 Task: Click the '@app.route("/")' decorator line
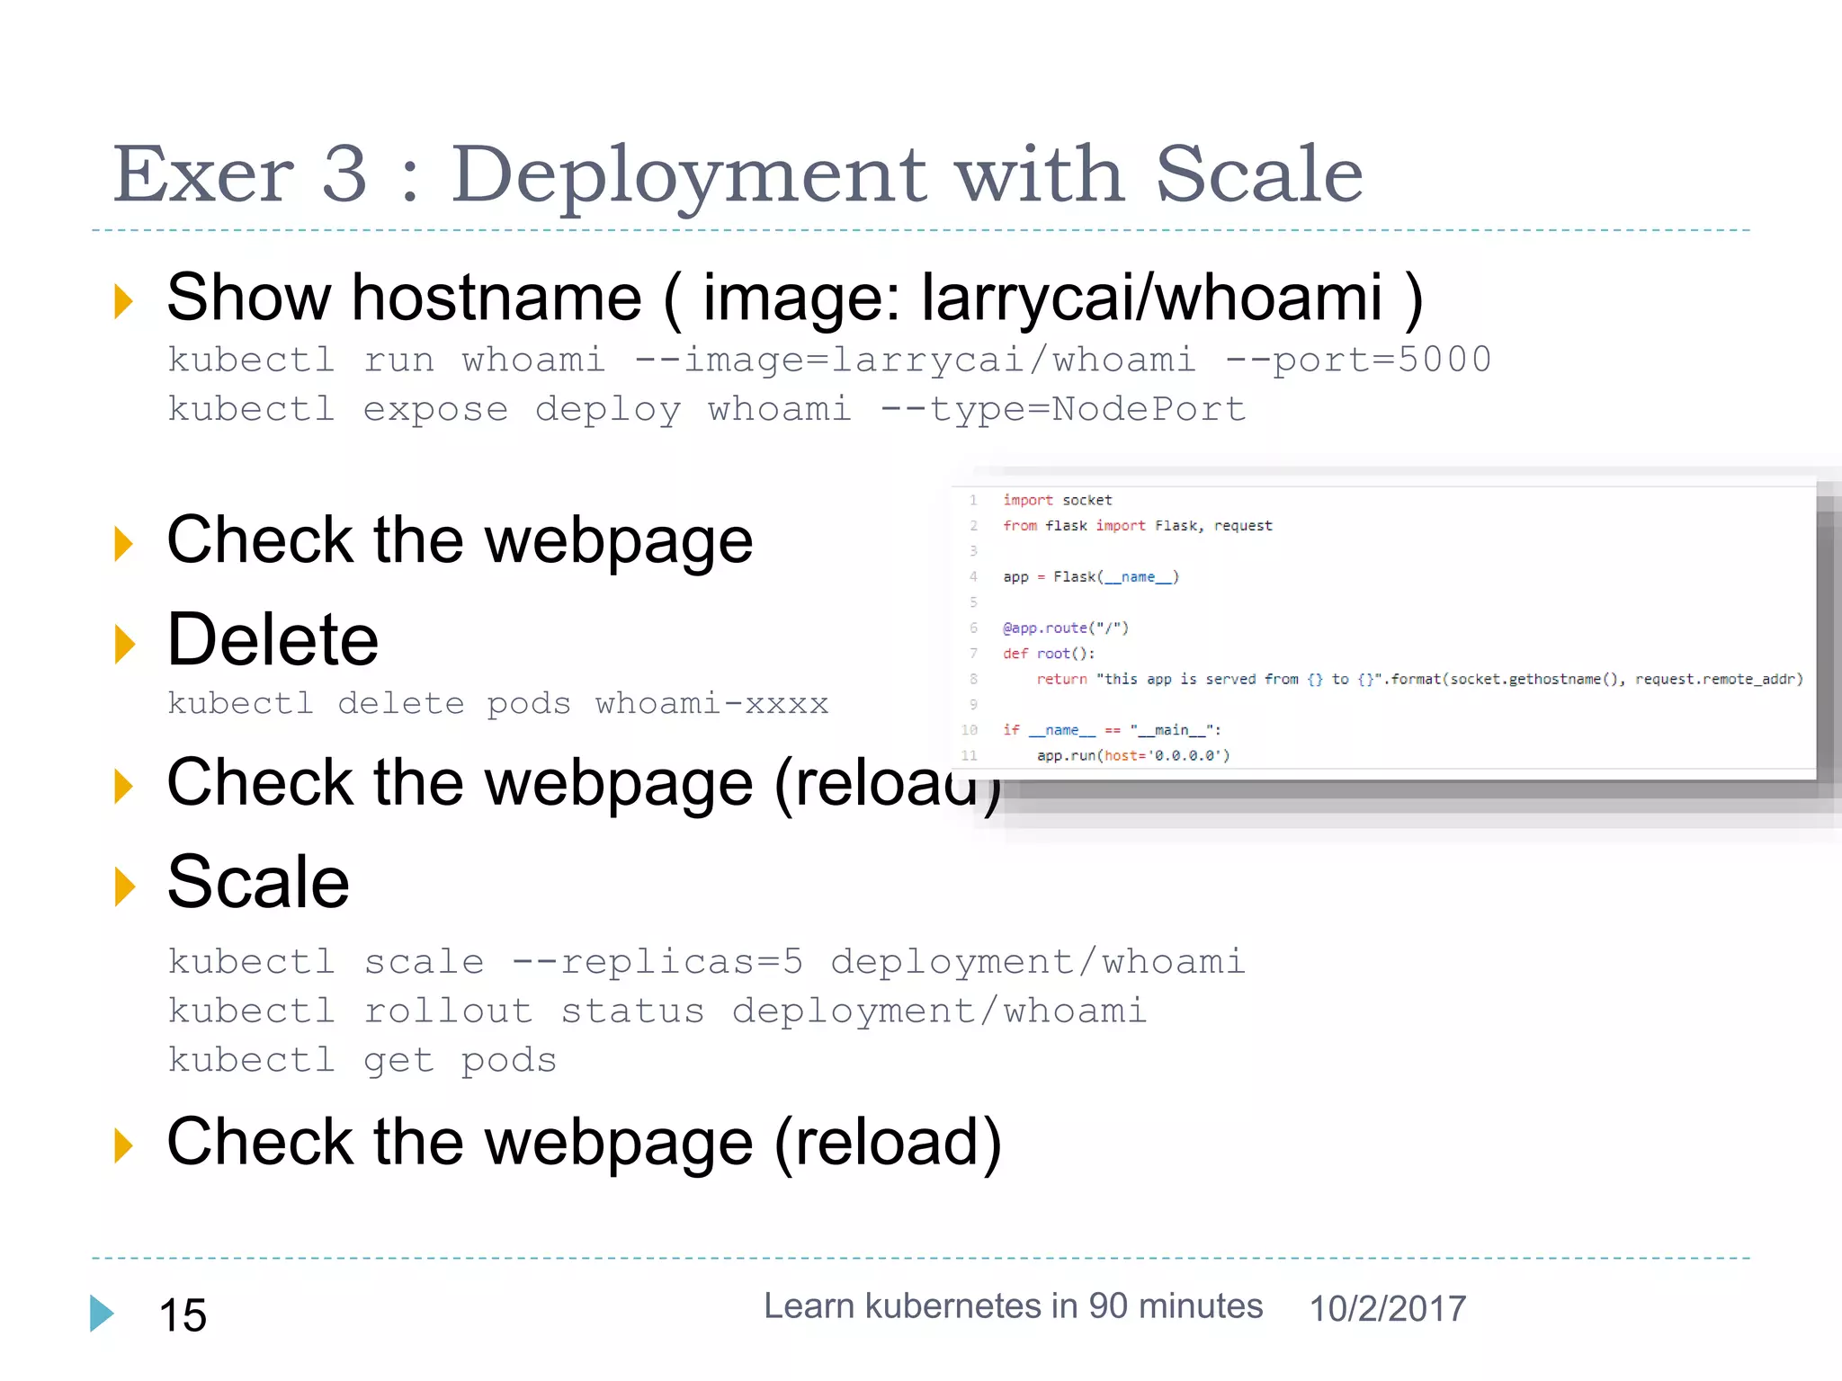point(1066,628)
